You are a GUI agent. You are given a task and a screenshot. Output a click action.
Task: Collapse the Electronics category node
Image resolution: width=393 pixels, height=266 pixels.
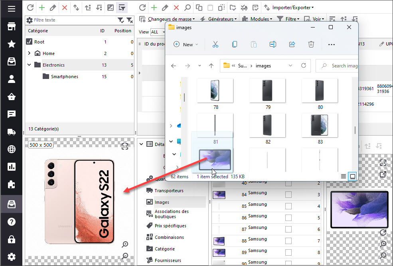[x=29, y=65]
